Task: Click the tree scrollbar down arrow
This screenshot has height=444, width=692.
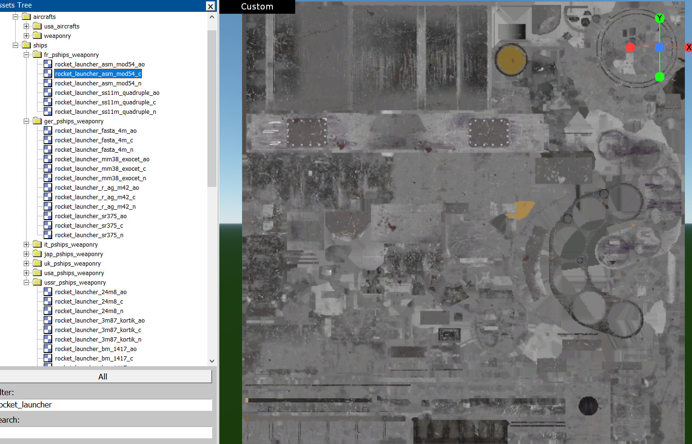Action: [212, 361]
